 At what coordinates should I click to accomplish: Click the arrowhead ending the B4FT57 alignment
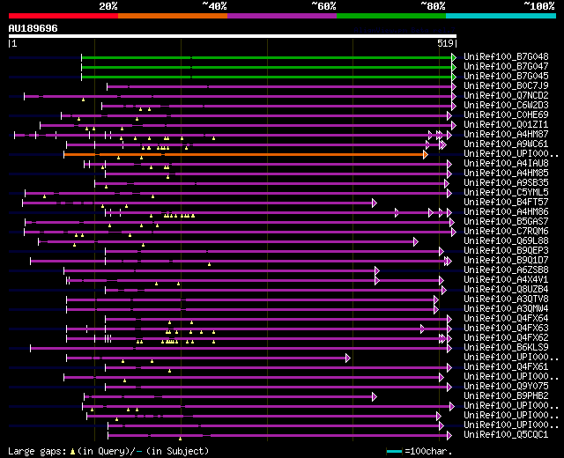(375, 203)
